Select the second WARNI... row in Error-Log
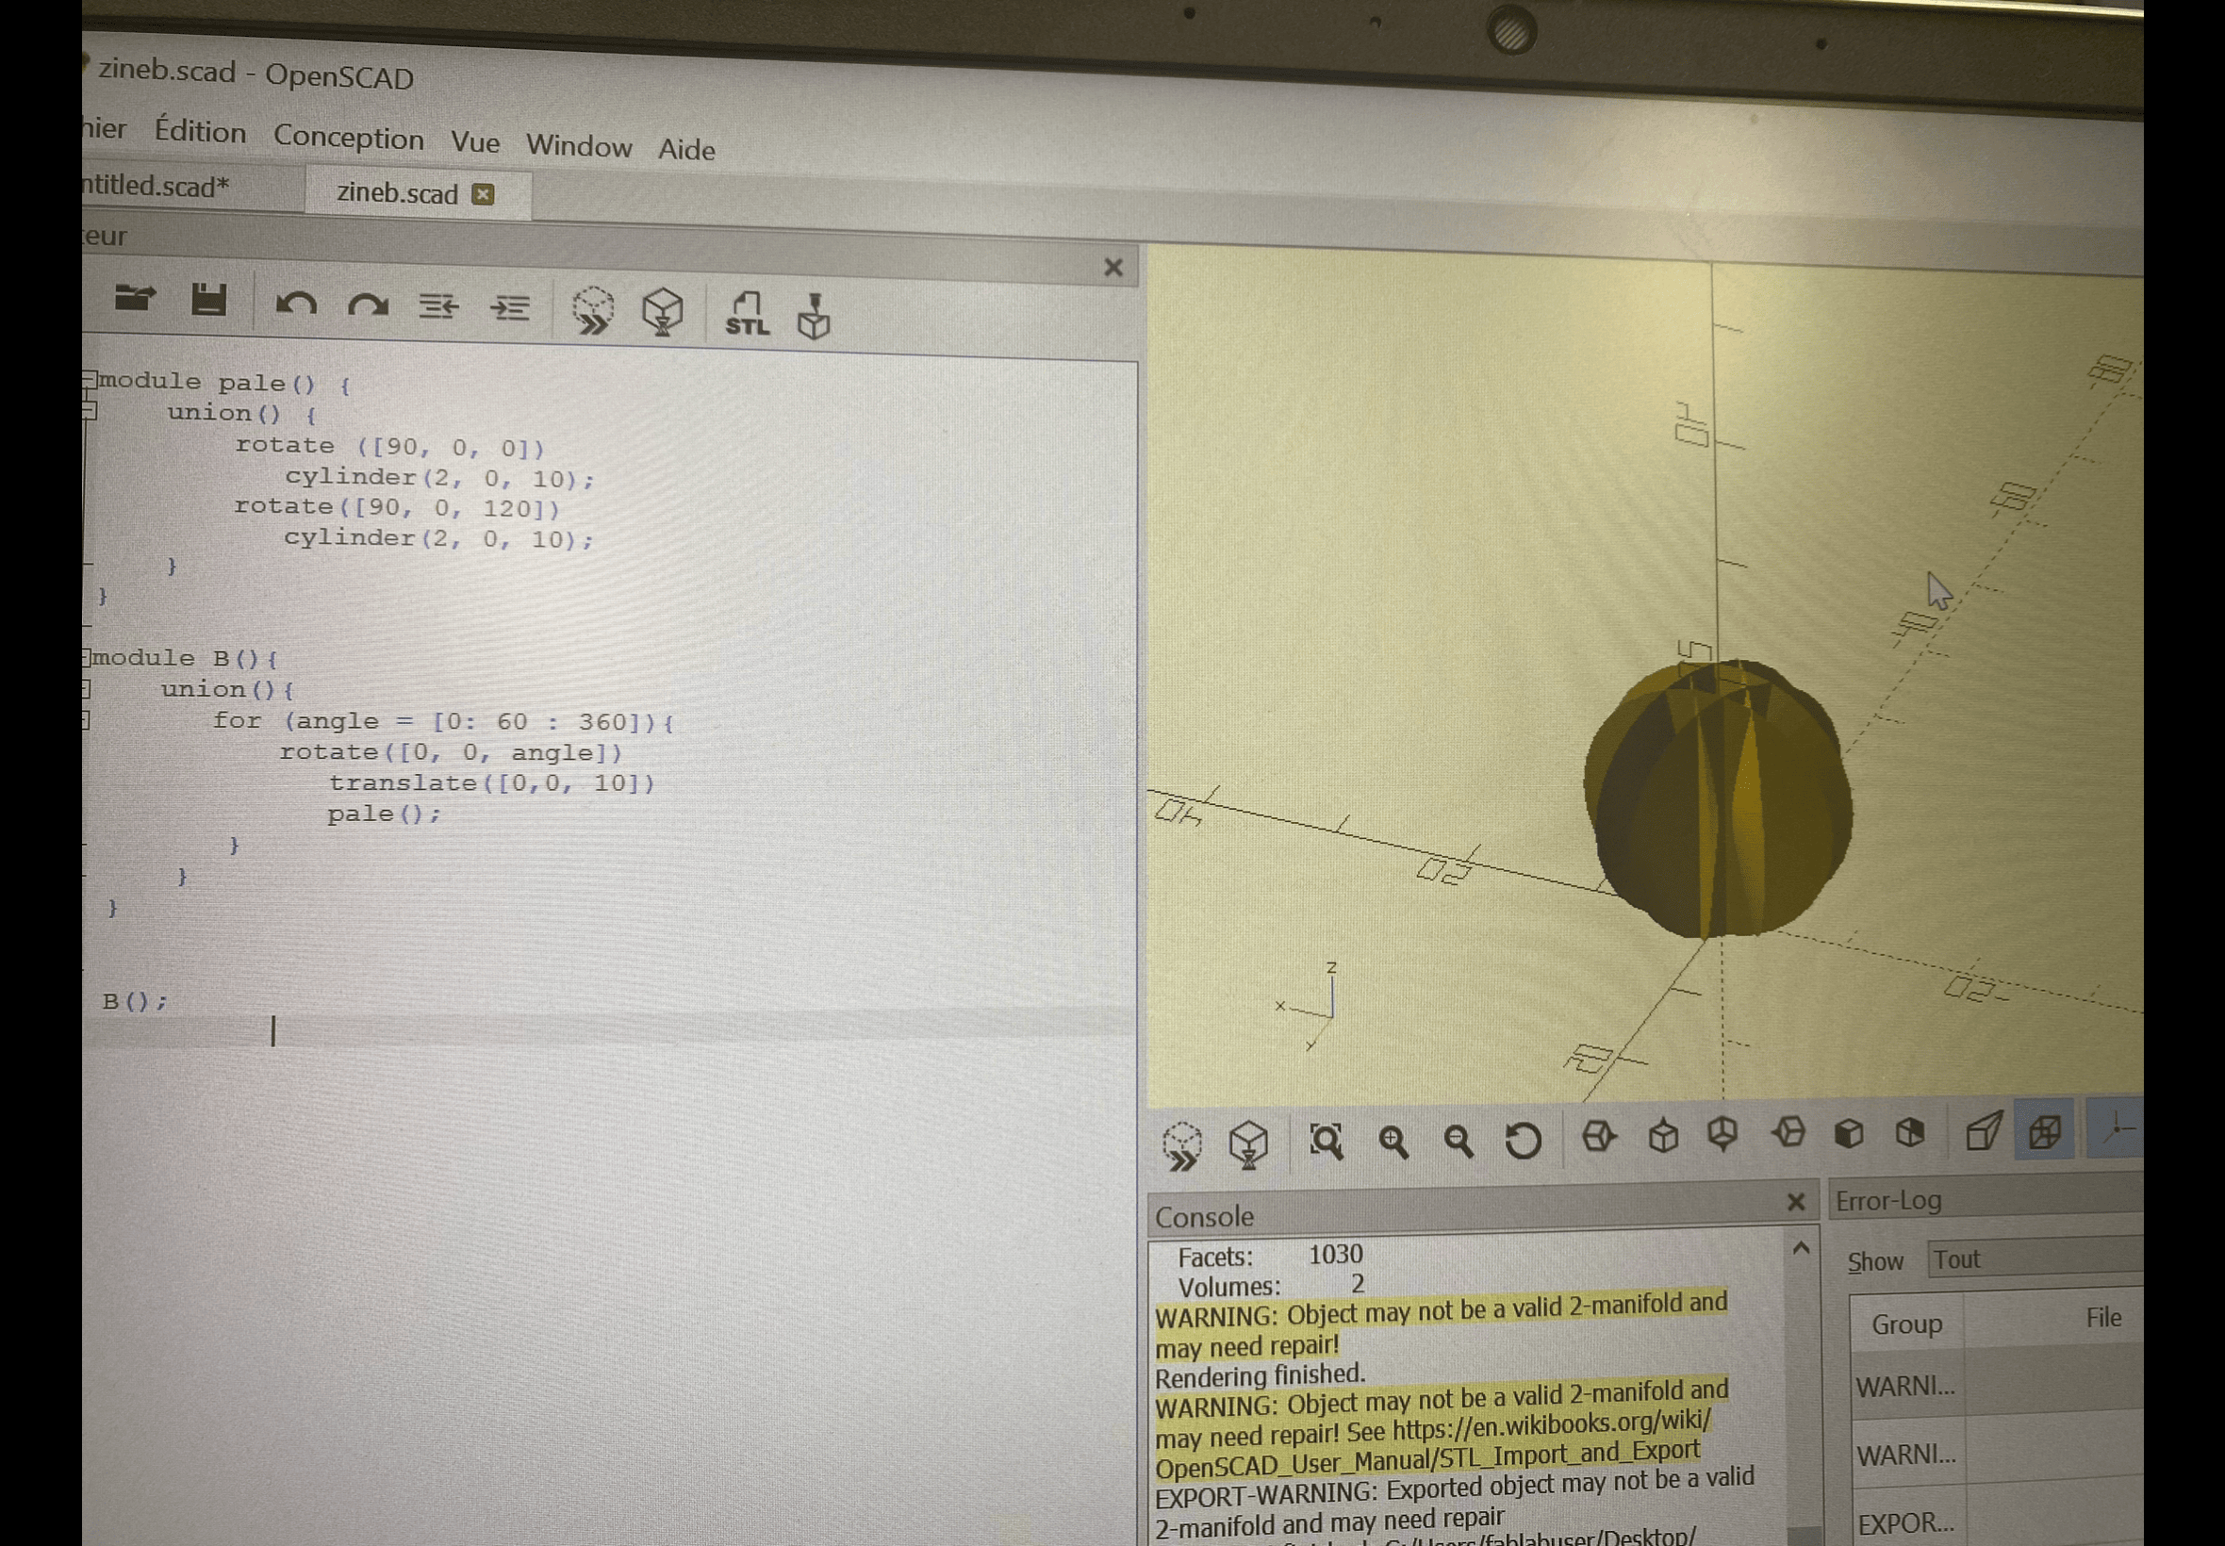Image resolution: width=2225 pixels, height=1546 pixels. pos(1998,1453)
